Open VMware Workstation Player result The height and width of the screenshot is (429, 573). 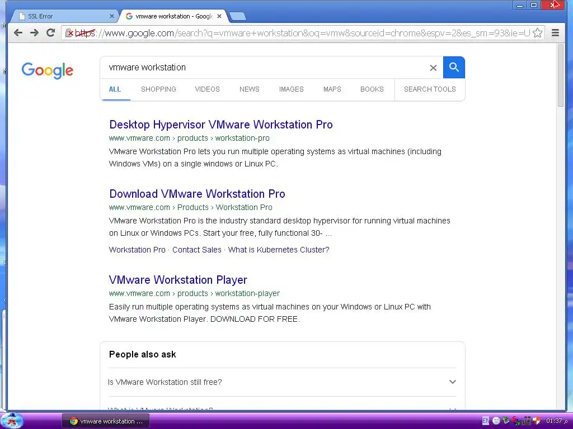pyautogui.click(x=178, y=280)
